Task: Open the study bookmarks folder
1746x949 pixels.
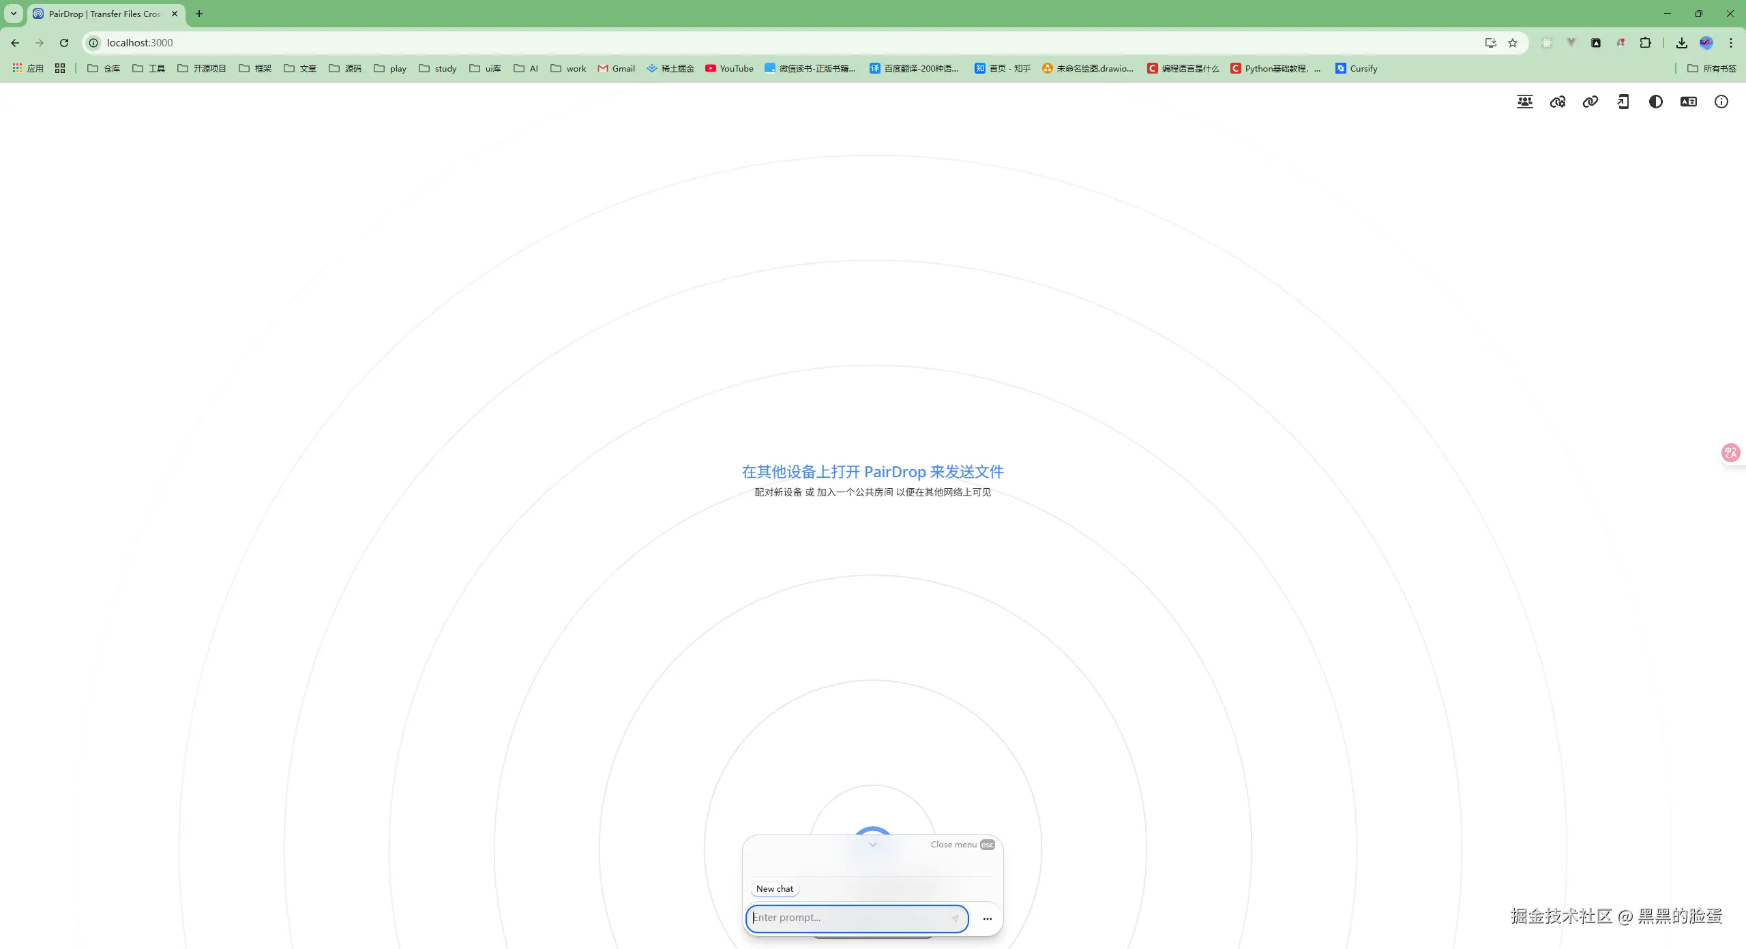Action: (438, 68)
